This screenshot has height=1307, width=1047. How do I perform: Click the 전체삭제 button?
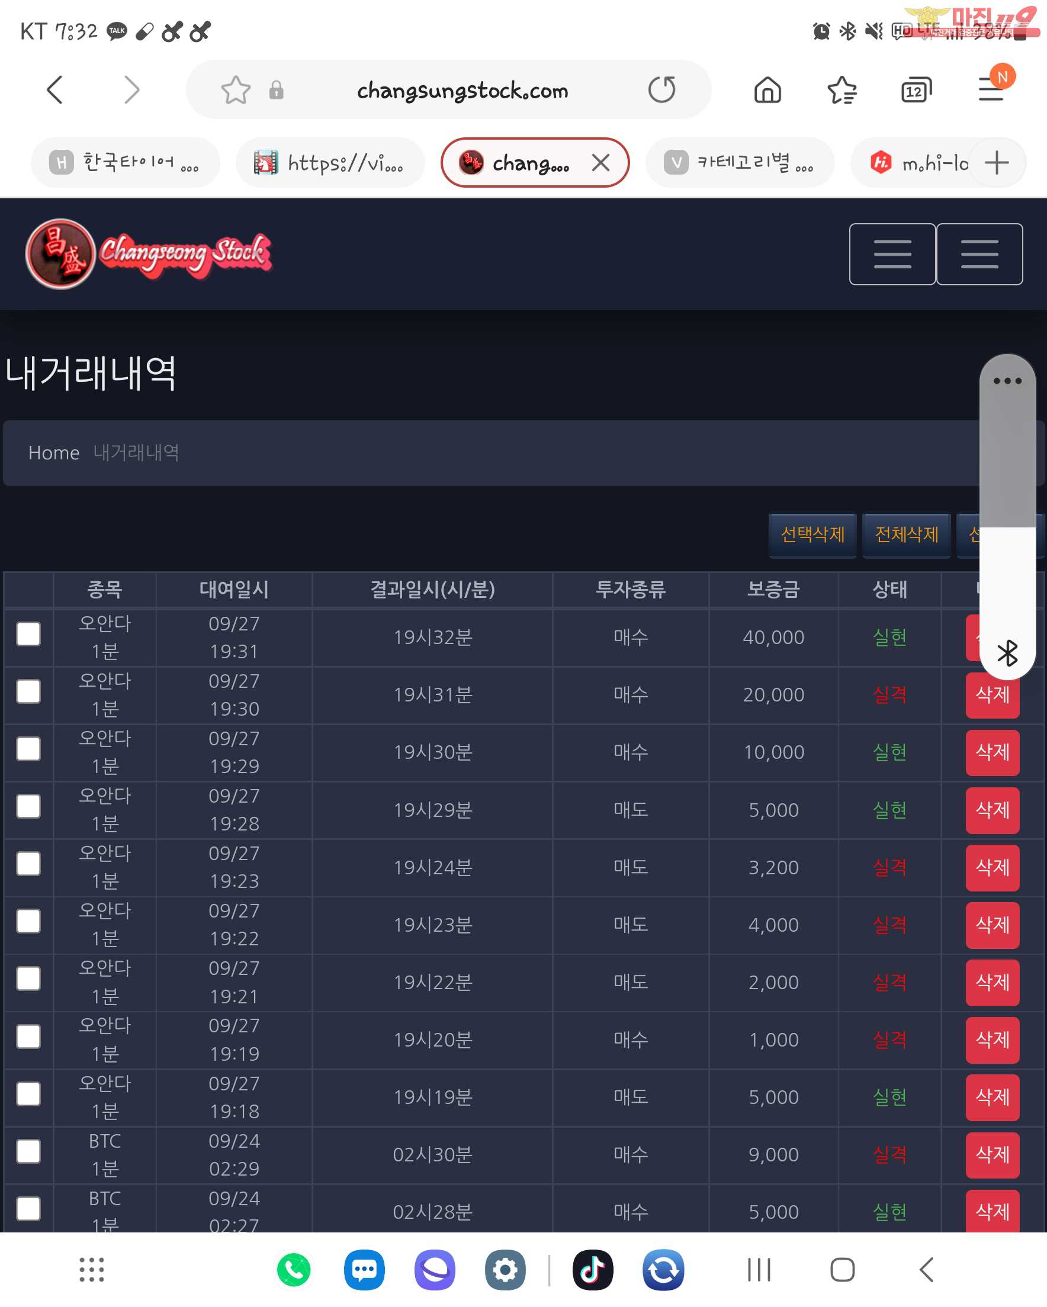906,535
